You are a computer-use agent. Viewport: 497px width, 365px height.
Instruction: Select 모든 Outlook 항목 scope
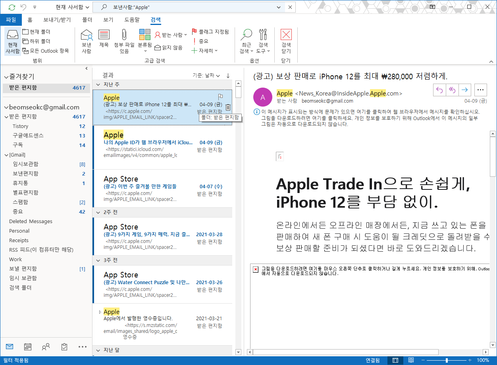pos(46,51)
